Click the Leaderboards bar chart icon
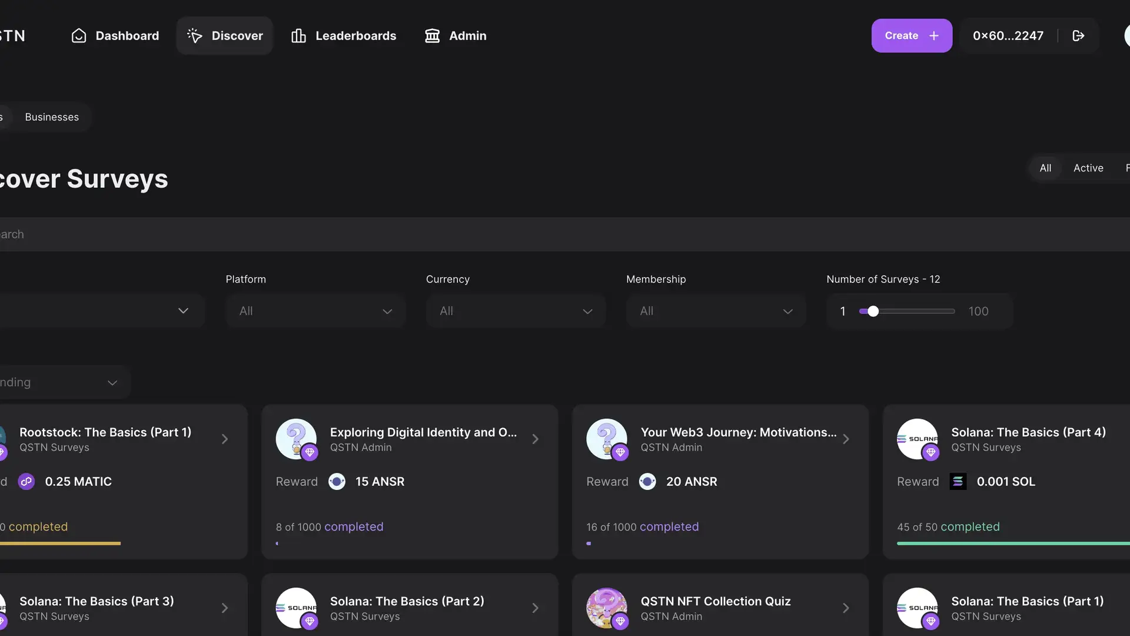Screen dimensions: 1130x636 click(298, 36)
